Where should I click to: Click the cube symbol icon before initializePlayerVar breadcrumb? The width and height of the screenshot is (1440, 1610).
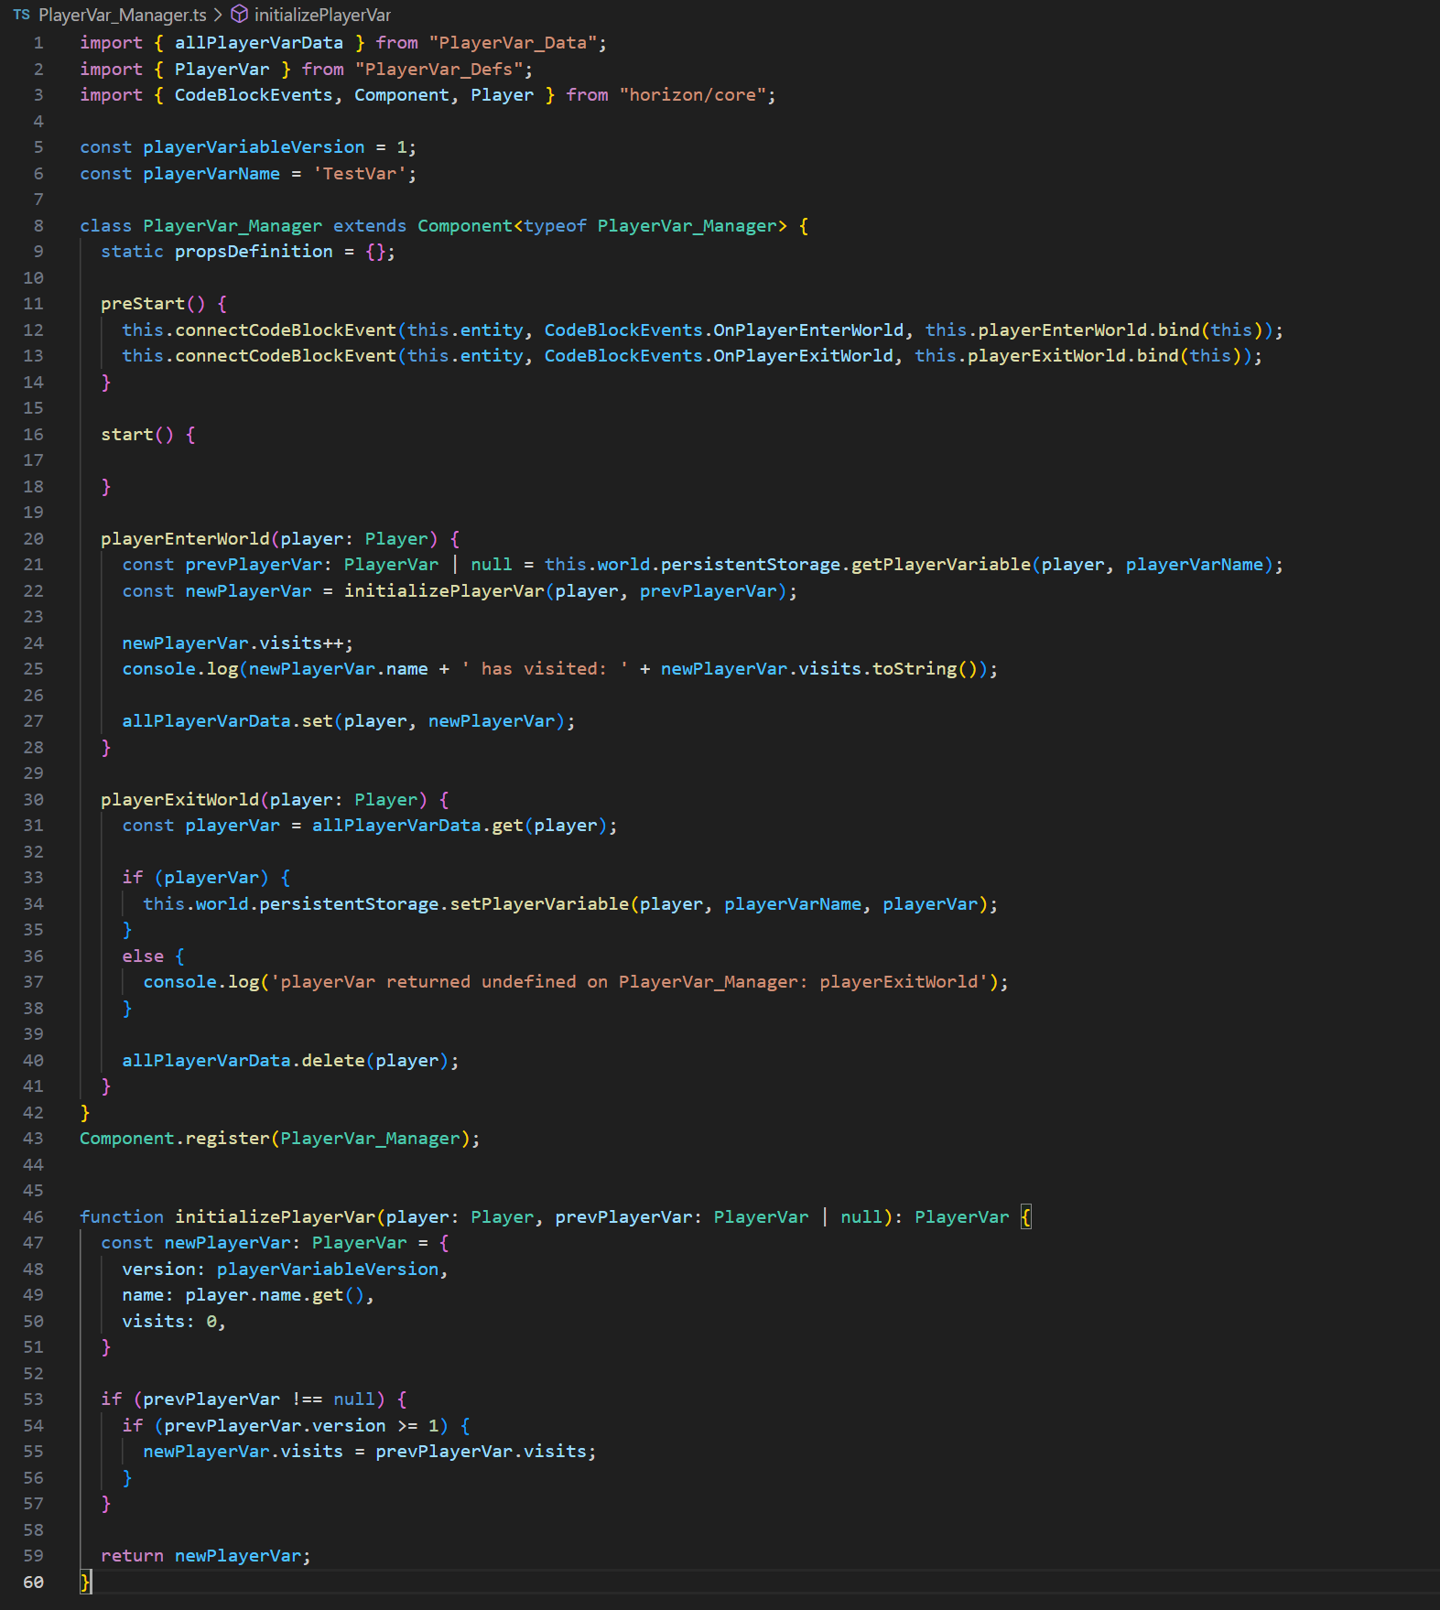coord(239,15)
